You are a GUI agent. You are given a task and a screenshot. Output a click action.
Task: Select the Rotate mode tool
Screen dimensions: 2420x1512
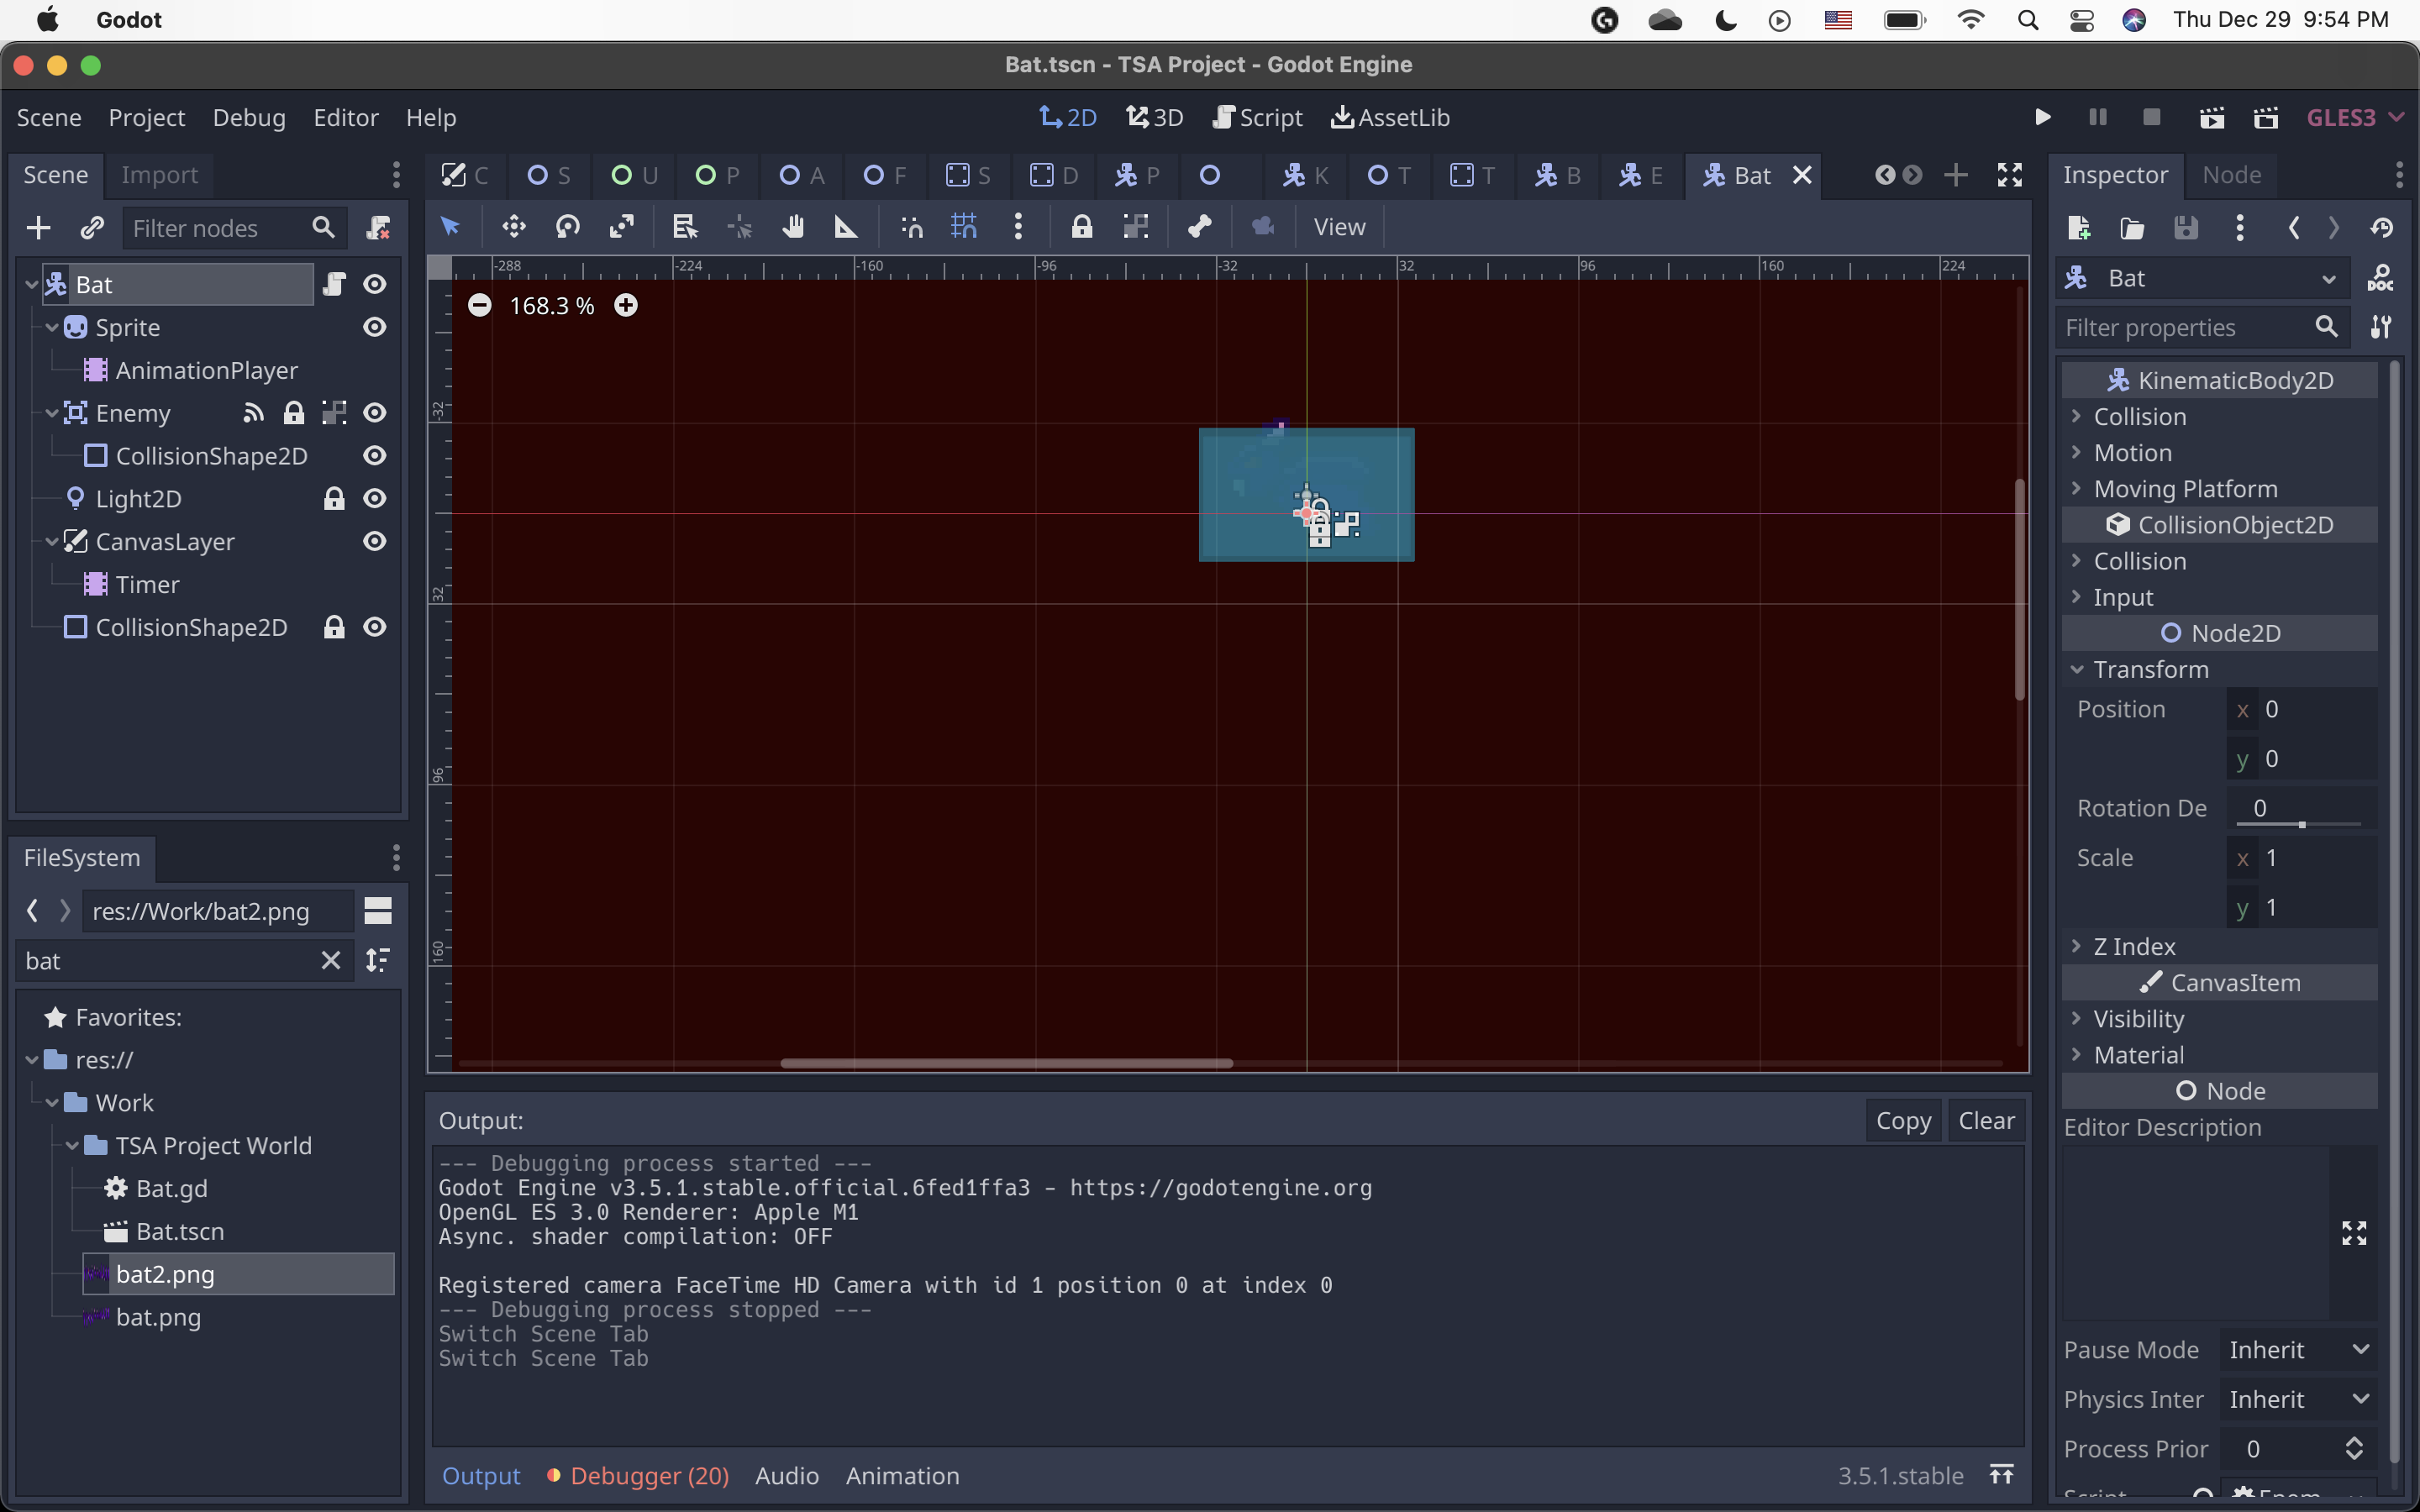click(567, 227)
